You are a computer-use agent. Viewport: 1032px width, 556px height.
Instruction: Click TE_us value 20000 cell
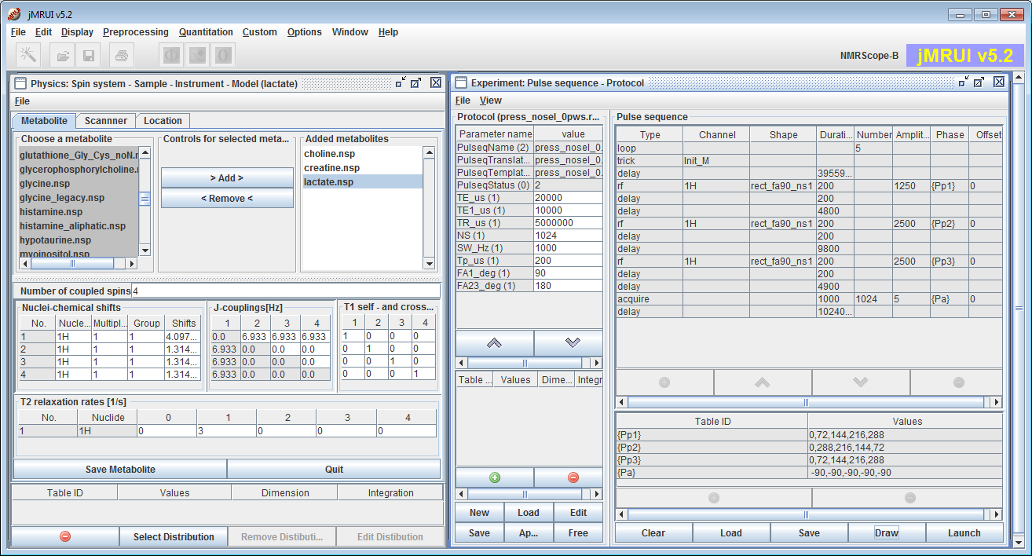pos(568,198)
